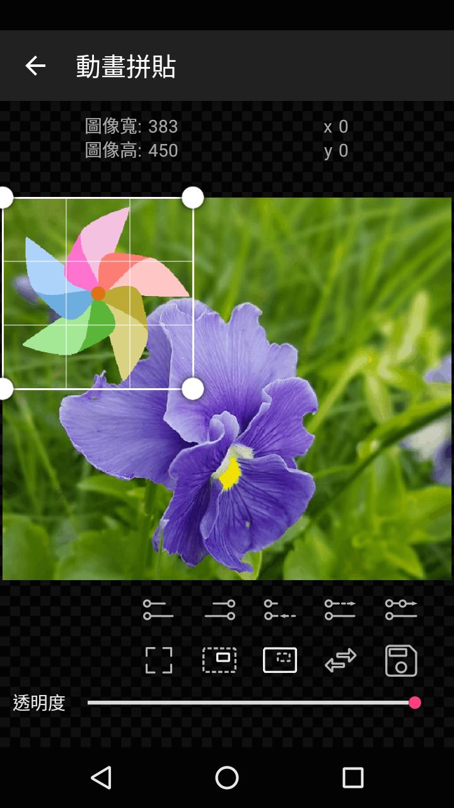The width and height of the screenshot is (454, 808).
Task: Tap the icon showing a small rectangle inside a dashed frame
Action: point(219,660)
